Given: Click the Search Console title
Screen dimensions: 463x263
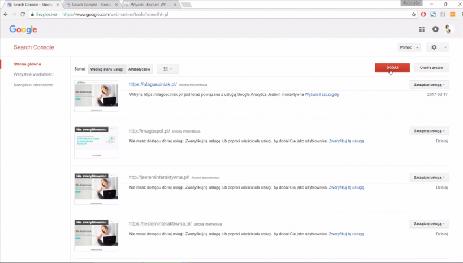Looking at the screenshot, I should tap(34, 47).
